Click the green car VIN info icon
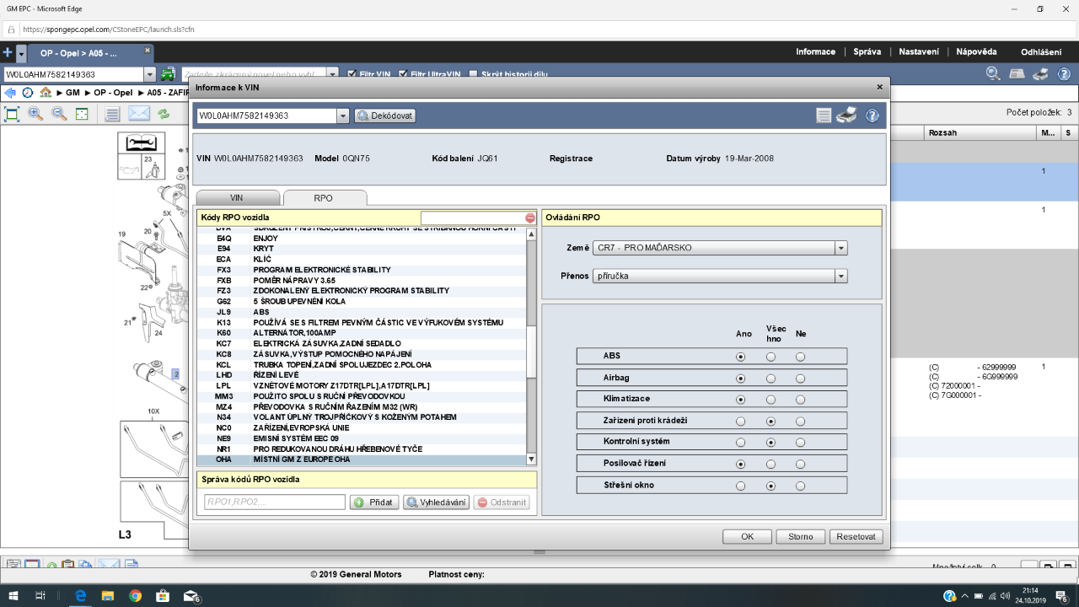The width and height of the screenshot is (1079, 607). pyautogui.click(x=169, y=74)
